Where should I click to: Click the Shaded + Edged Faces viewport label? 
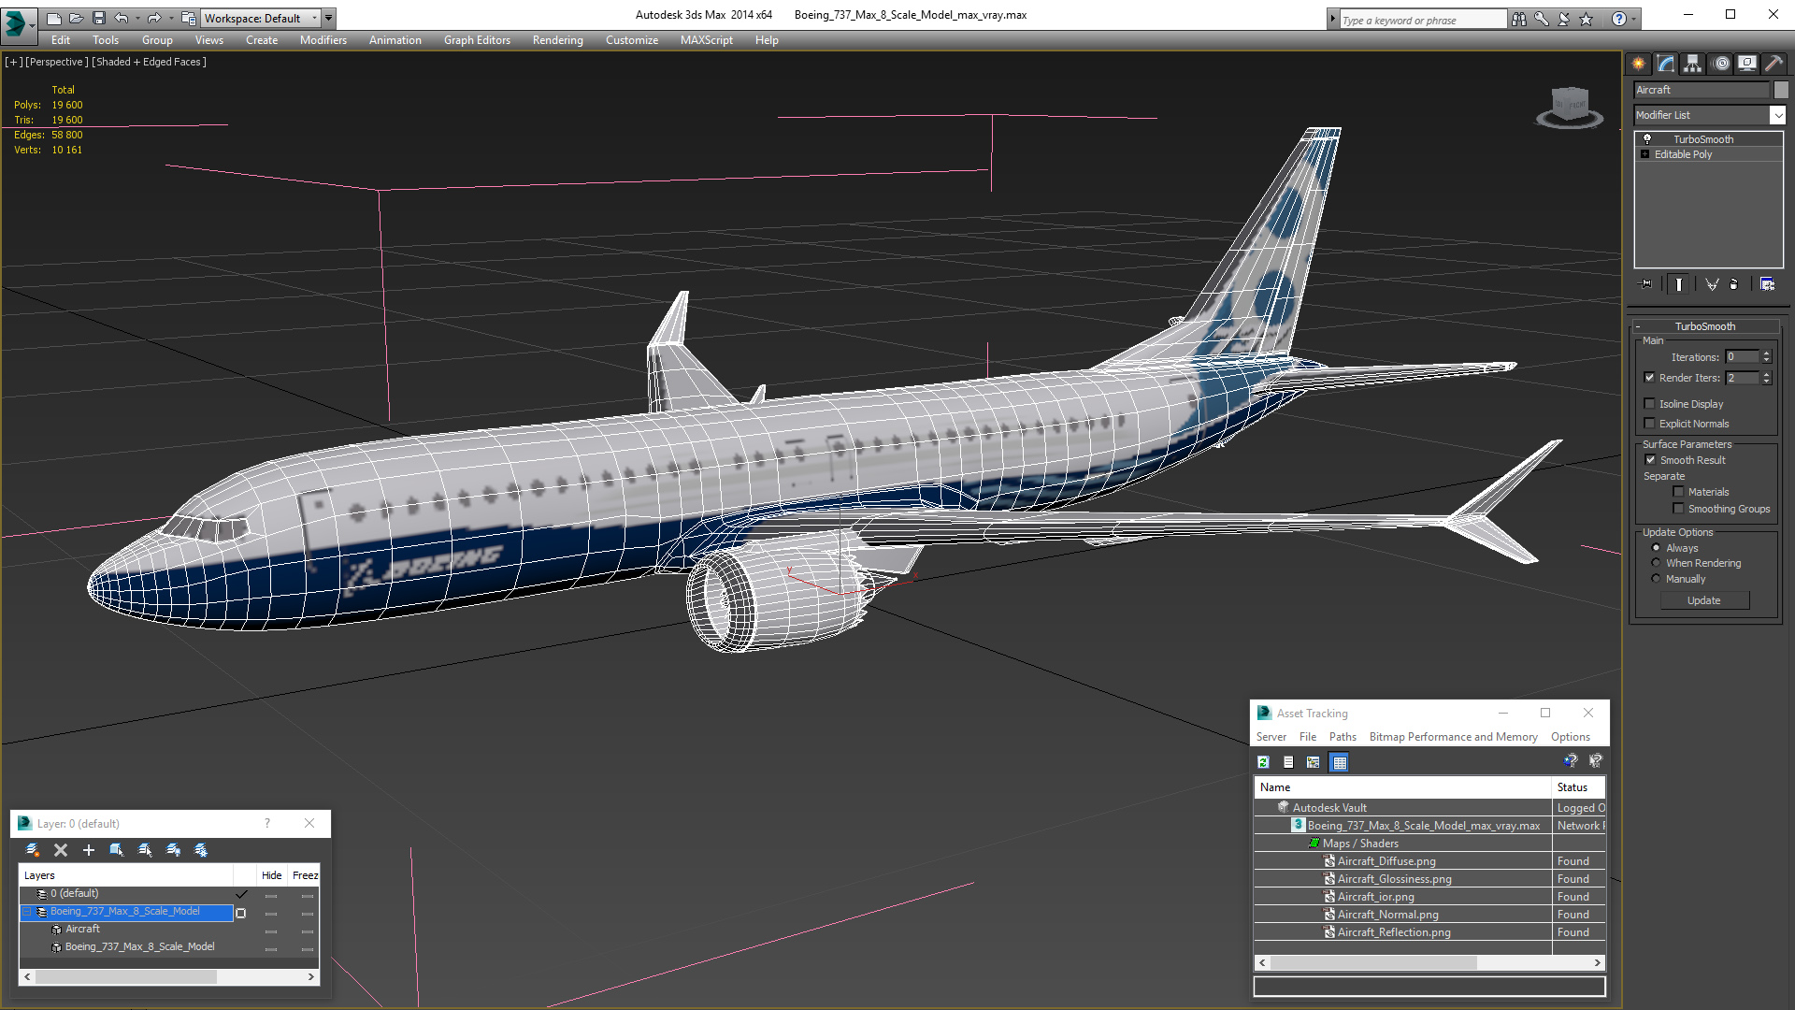[149, 62]
